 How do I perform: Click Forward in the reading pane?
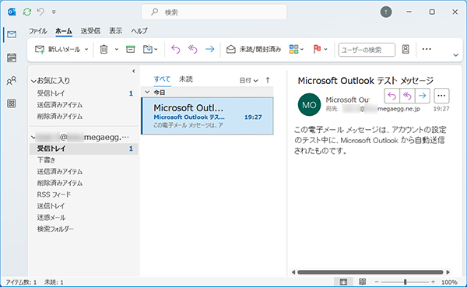(423, 96)
